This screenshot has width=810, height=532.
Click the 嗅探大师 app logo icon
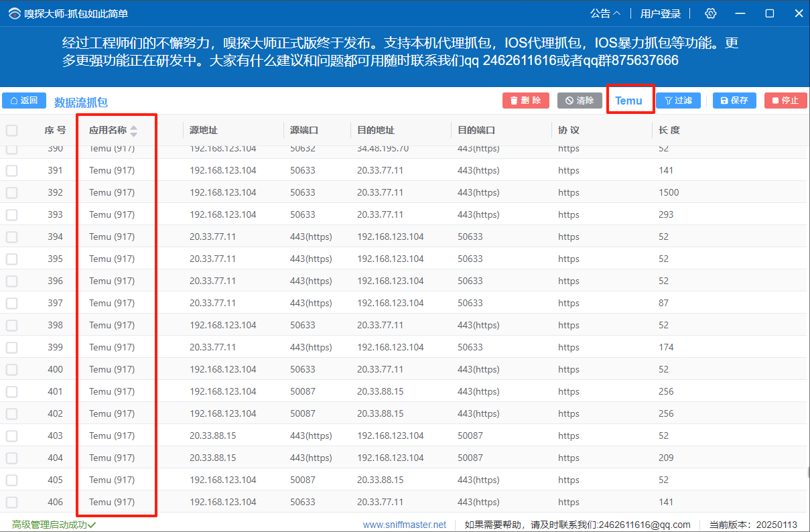14,13
